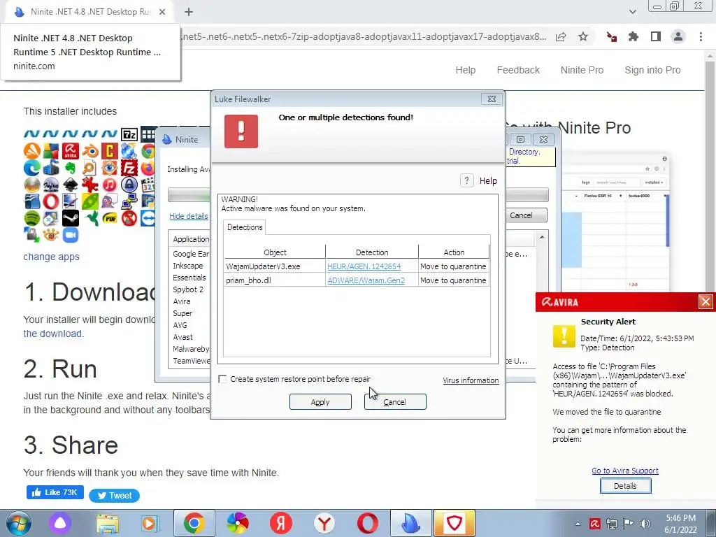716x537 pixels.
Task: Click the iTunes music note icon
Action: click(x=110, y=185)
